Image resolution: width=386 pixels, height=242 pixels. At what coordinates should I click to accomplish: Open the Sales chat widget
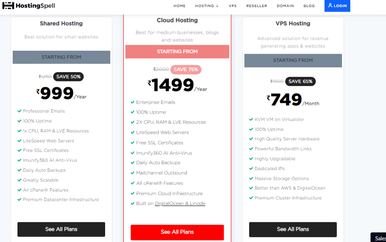click(x=380, y=238)
